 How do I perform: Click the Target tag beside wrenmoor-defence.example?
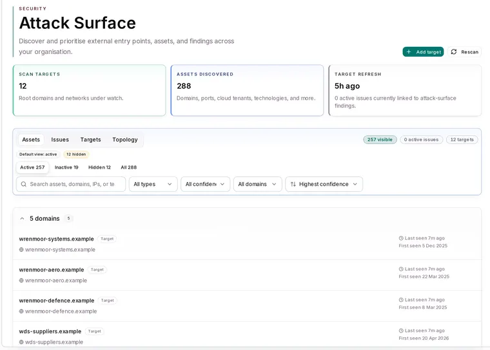click(x=108, y=300)
